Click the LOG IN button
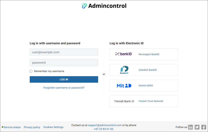This screenshot has height=132, width=208. click(x=64, y=79)
